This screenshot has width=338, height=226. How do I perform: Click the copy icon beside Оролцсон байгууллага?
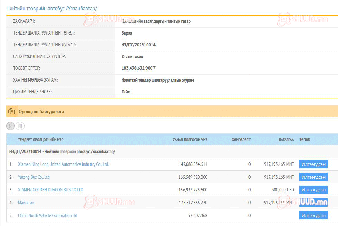tap(11, 112)
